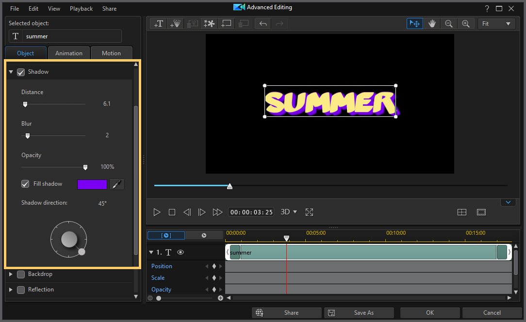Image resolution: width=526 pixels, height=322 pixels.
Task: Pick shadow color with the eyedropper
Action: [x=117, y=184]
